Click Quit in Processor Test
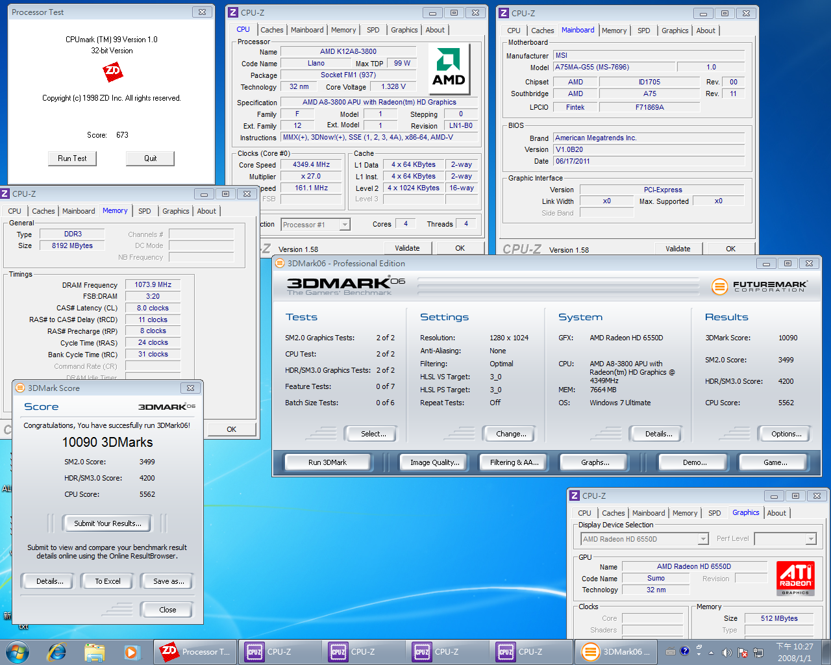The width and height of the screenshot is (831, 665). pos(151,158)
